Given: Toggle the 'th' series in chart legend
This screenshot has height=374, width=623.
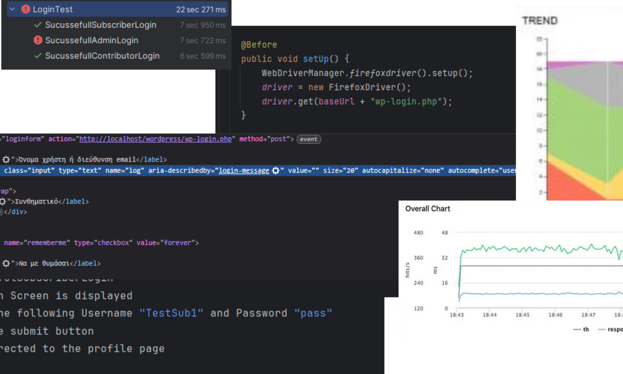Looking at the screenshot, I should 581,329.
